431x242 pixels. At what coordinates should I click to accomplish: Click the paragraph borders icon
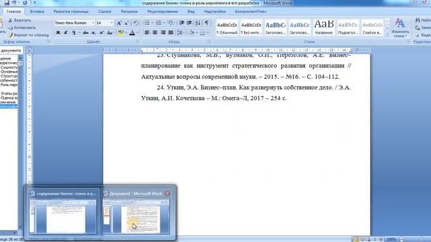(x=203, y=33)
